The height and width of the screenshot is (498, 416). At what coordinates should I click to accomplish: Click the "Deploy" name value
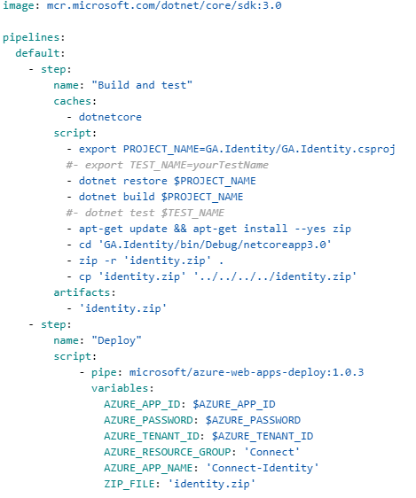point(116,340)
